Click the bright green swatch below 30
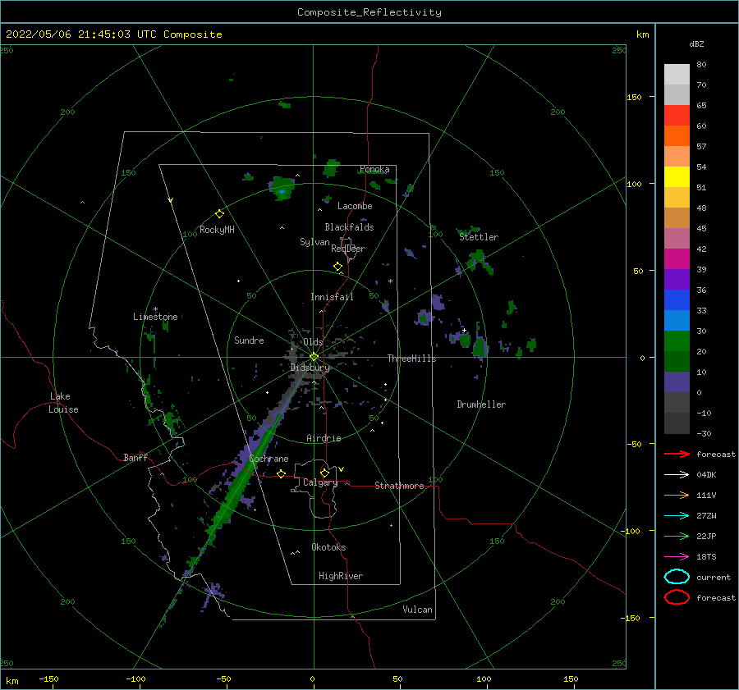Image resolution: width=739 pixels, height=690 pixels. click(x=677, y=341)
